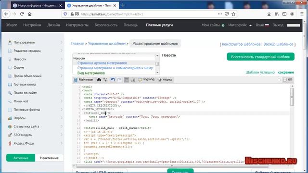Click the insert image icon
The height and width of the screenshot is (173, 308).
(x=133, y=80)
